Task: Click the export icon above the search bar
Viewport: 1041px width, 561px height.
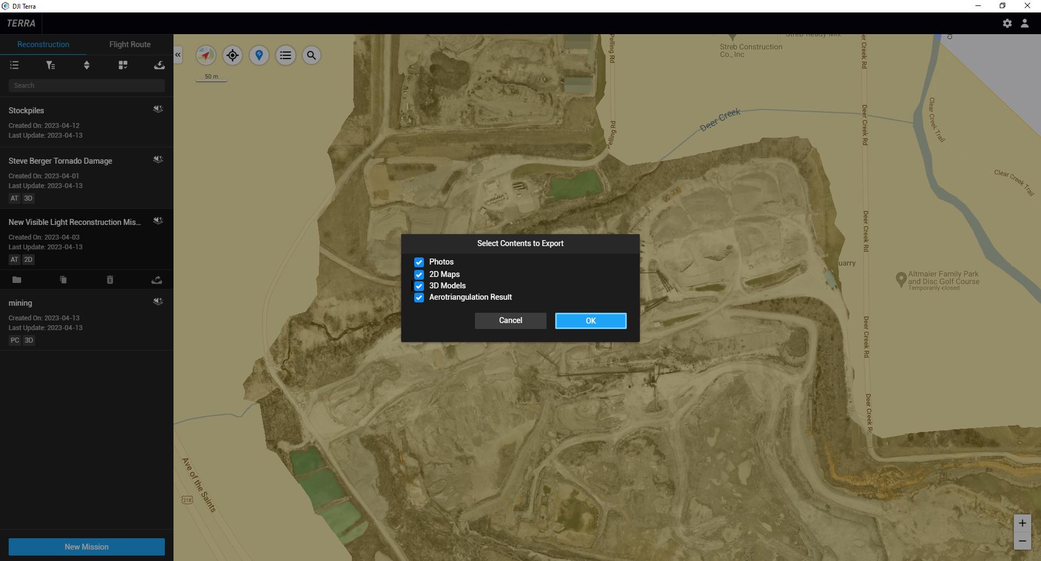Action: [159, 65]
